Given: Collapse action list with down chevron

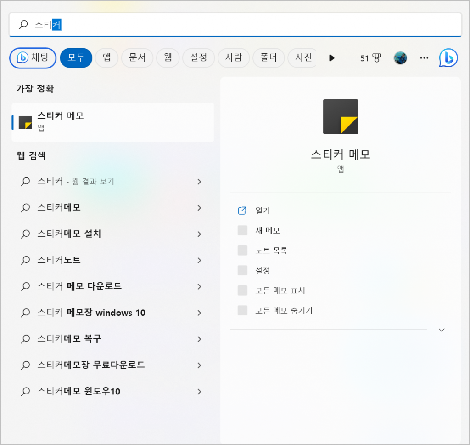Looking at the screenshot, I should tap(442, 330).
